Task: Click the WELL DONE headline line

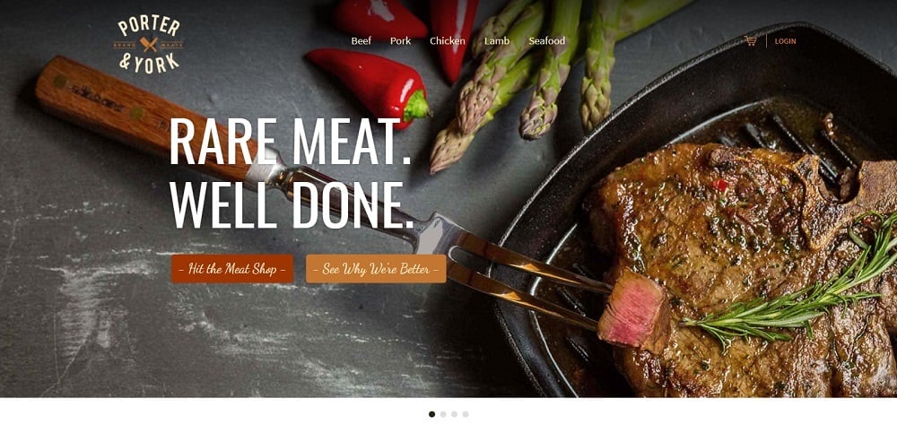Action: point(292,204)
